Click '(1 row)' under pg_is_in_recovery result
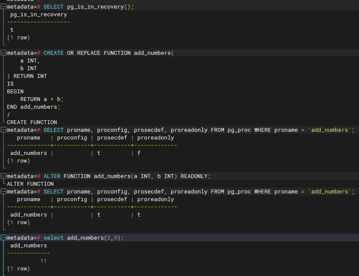This screenshot has height=276, width=359. click(x=18, y=38)
